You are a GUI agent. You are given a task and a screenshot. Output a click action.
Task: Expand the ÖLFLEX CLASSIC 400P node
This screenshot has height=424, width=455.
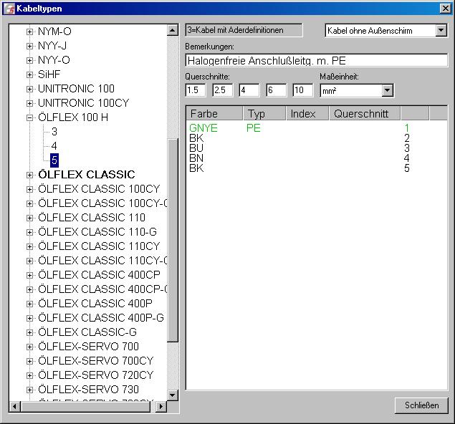point(29,304)
